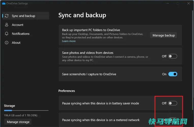Click the OneDrive cloud icon in title bar
The height and width of the screenshot is (127, 194).
(x=4, y=3)
